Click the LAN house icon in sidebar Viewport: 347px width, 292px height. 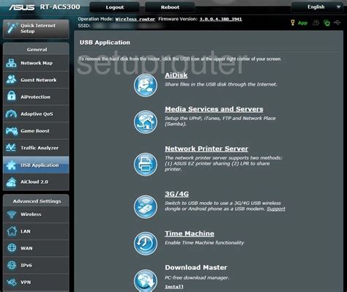click(x=12, y=231)
